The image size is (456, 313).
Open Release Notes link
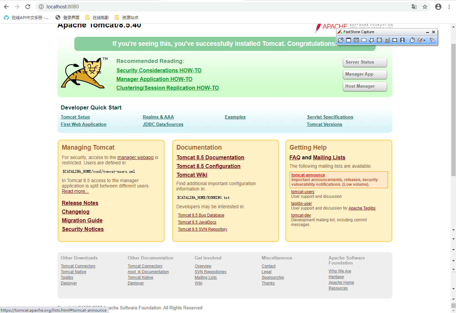click(80, 203)
